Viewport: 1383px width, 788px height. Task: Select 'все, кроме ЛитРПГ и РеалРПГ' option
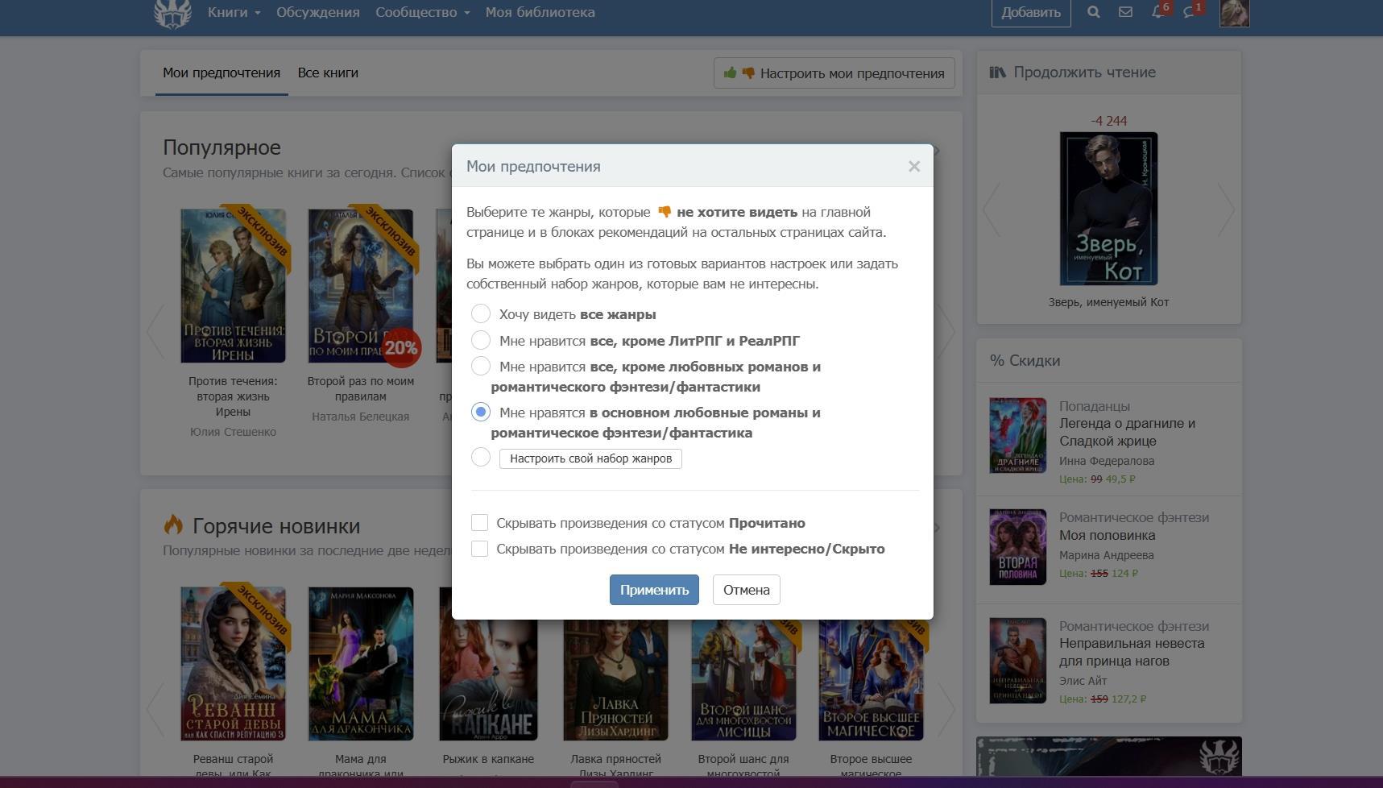(481, 340)
